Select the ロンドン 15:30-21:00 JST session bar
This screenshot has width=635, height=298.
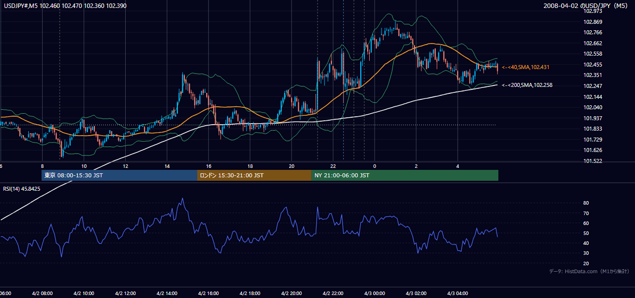click(254, 175)
